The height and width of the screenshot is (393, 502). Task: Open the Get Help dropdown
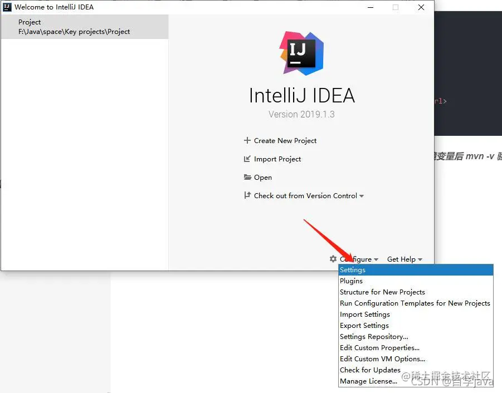[x=404, y=259]
